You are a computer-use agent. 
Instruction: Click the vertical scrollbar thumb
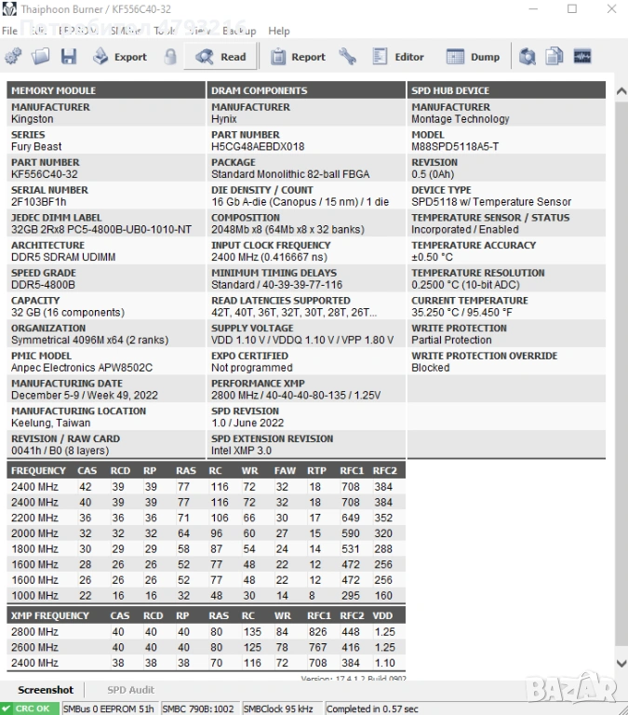click(x=621, y=374)
